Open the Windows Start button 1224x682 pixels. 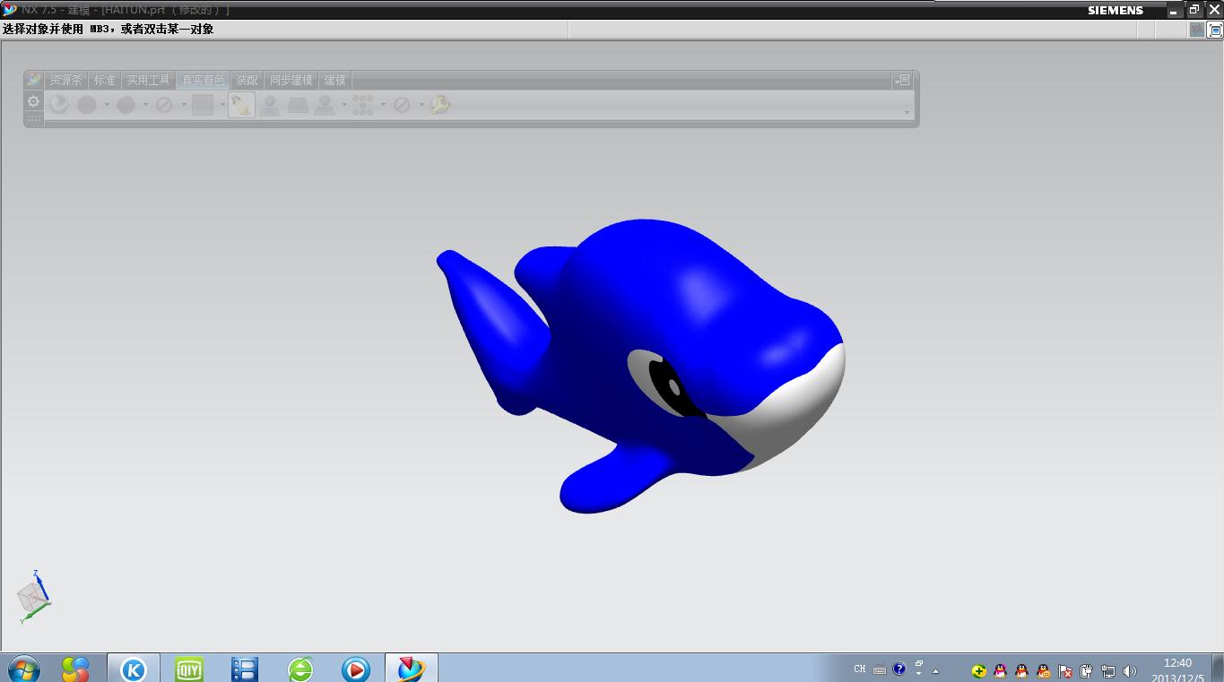click(23, 669)
